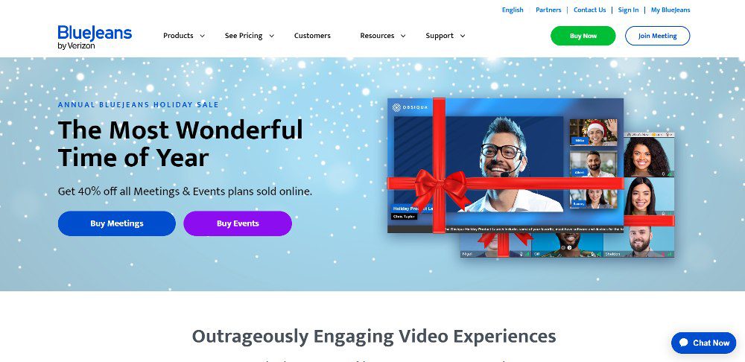The height and width of the screenshot is (362, 745).
Task: Click the green Buy Now button
Action: pyautogui.click(x=583, y=36)
